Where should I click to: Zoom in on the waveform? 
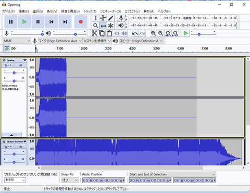pos(153,33)
